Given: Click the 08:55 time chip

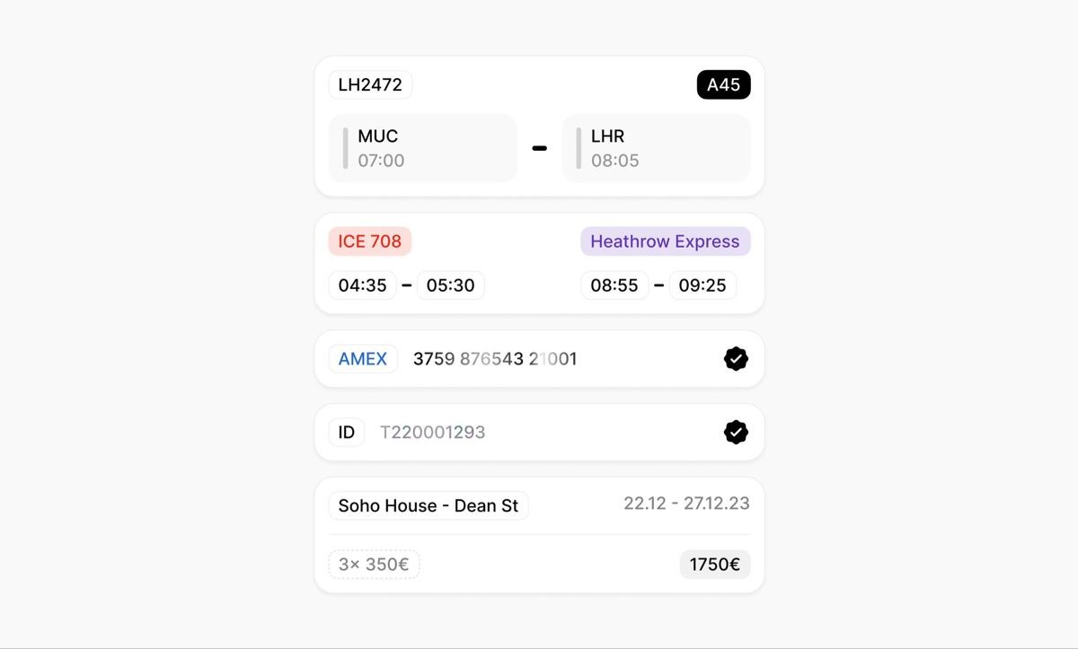Looking at the screenshot, I should point(614,285).
